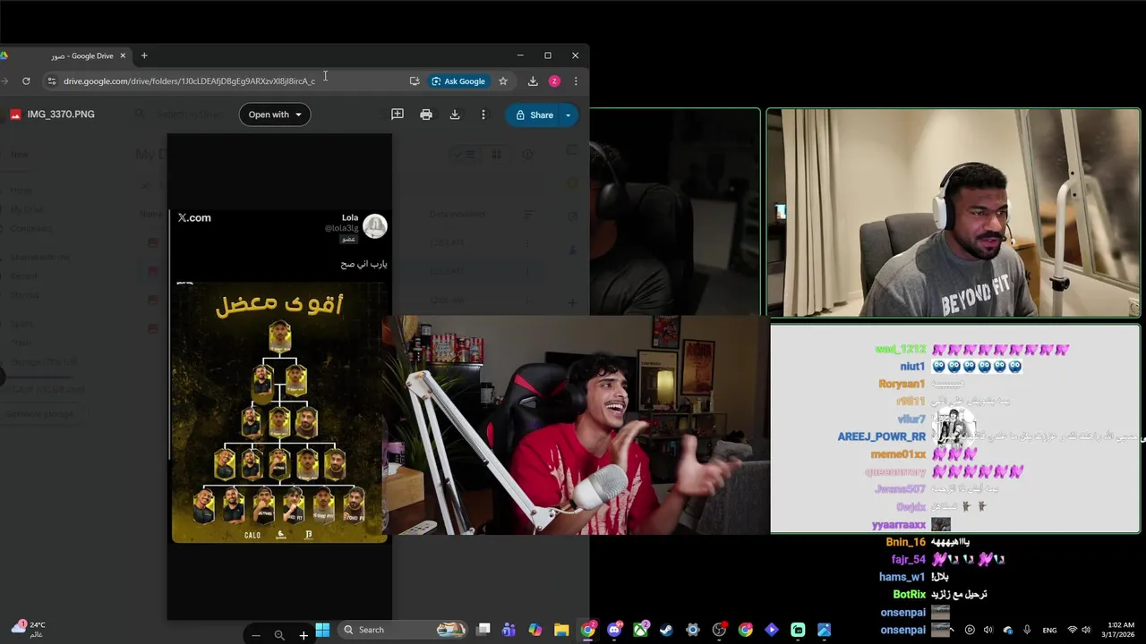1146x644 pixels.
Task: Open Wi-Fi network settings in tray
Action: (1073, 630)
